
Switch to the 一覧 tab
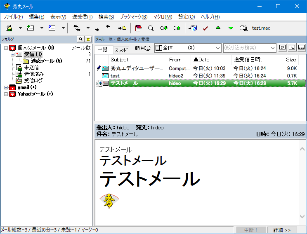coord(102,50)
